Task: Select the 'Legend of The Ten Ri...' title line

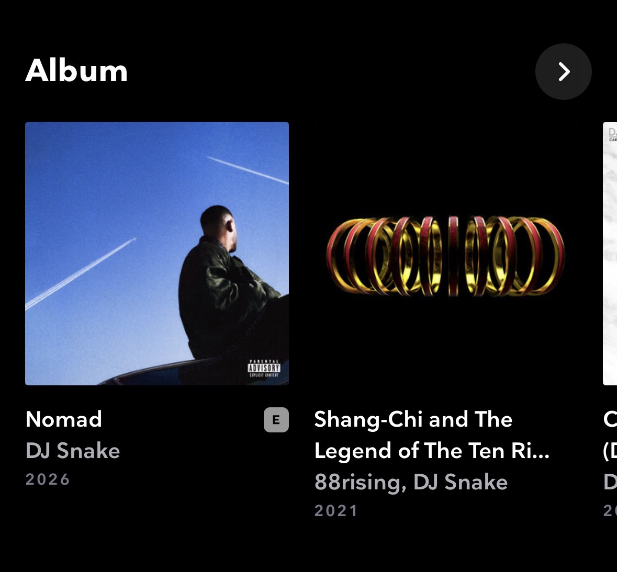Action: point(432,451)
